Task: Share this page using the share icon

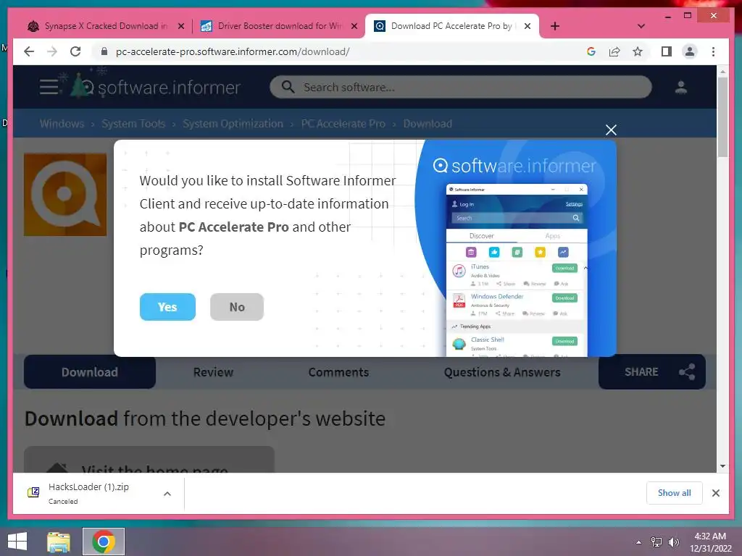Action: (614, 51)
